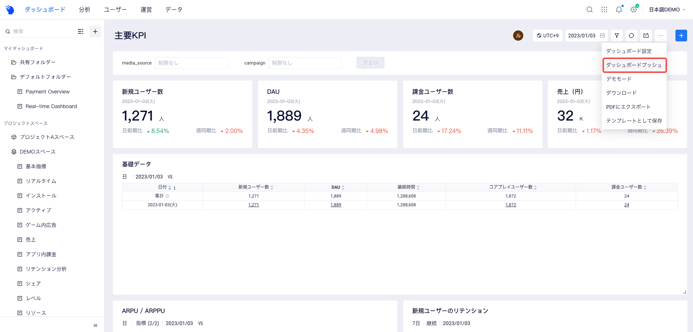
Task: Open the apps grid icon
Action: (x=604, y=10)
